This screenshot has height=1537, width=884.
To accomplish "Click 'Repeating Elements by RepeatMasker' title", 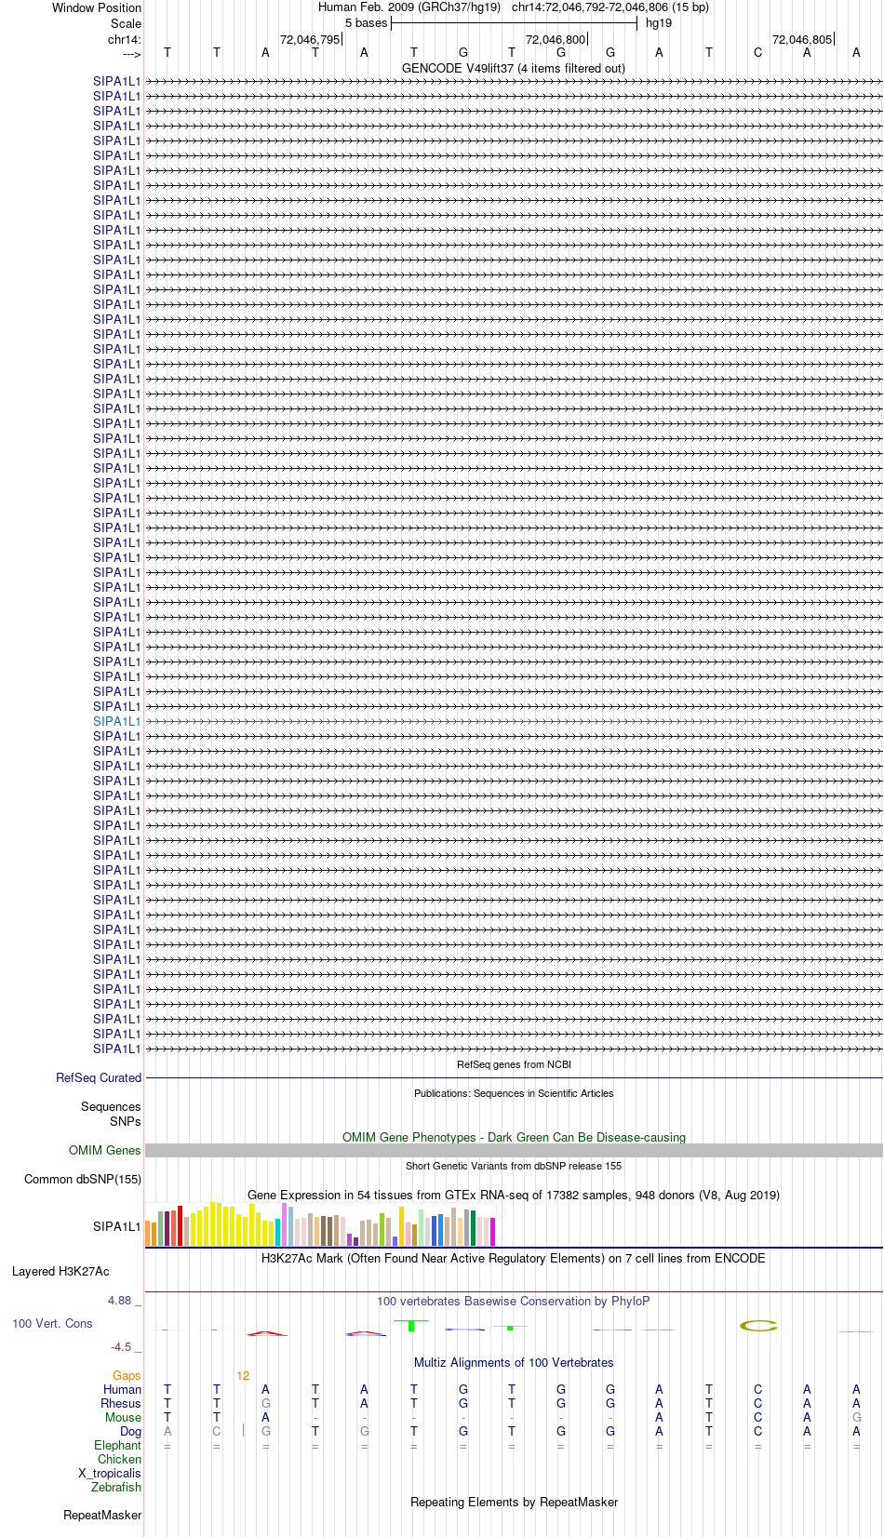I will [514, 1502].
